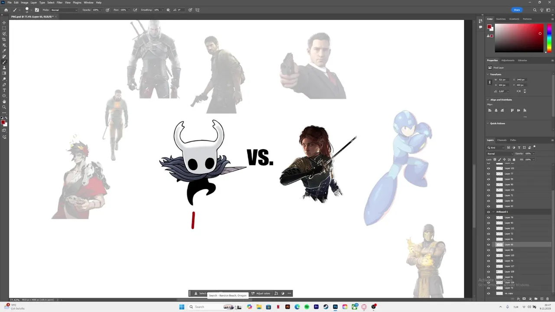Toggle layer filtering switch in Layers panel
The height and width of the screenshot is (312, 555).
(x=534, y=147)
